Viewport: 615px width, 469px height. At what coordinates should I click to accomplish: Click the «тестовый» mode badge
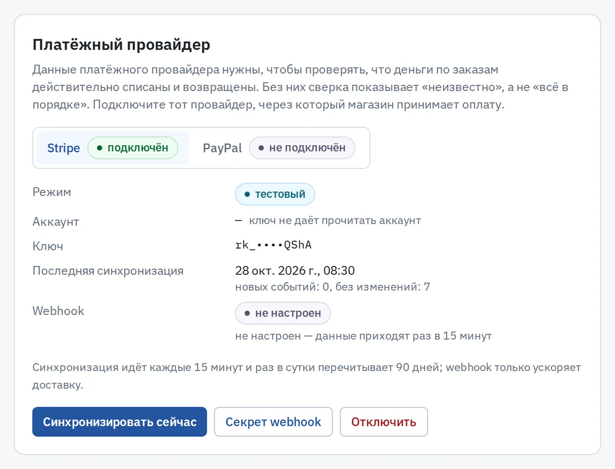coord(275,194)
